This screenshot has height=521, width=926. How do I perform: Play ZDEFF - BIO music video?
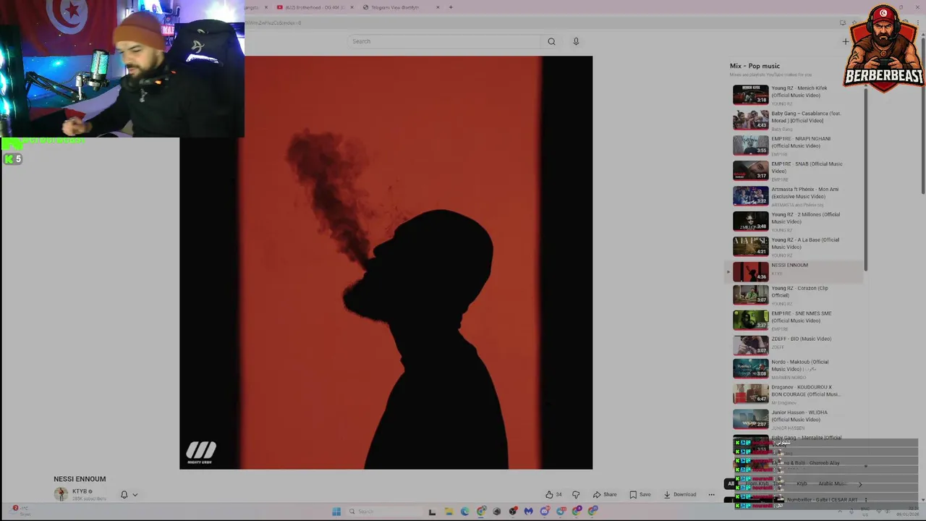click(x=794, y=345)
